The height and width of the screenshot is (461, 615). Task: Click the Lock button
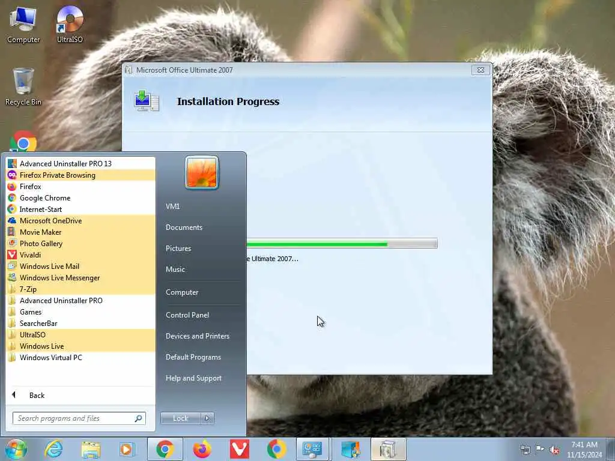(x=180, y=418)
